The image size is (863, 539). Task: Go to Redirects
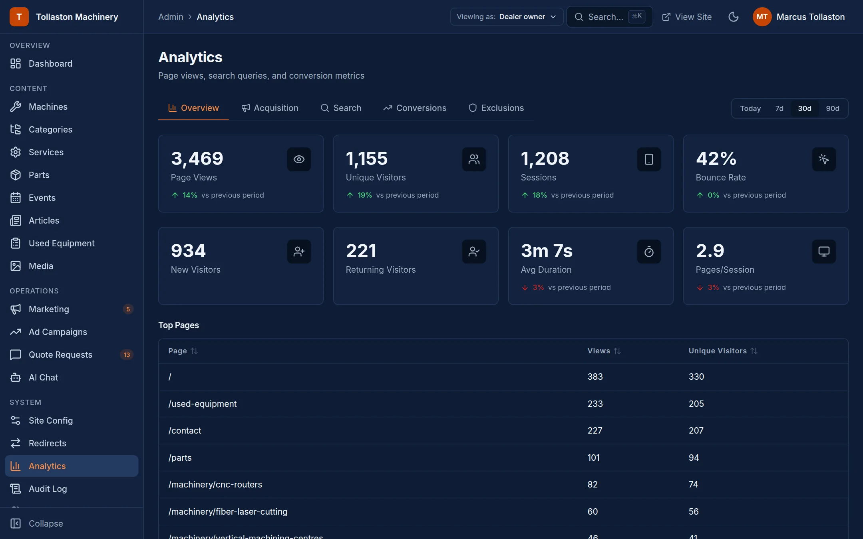72,443
